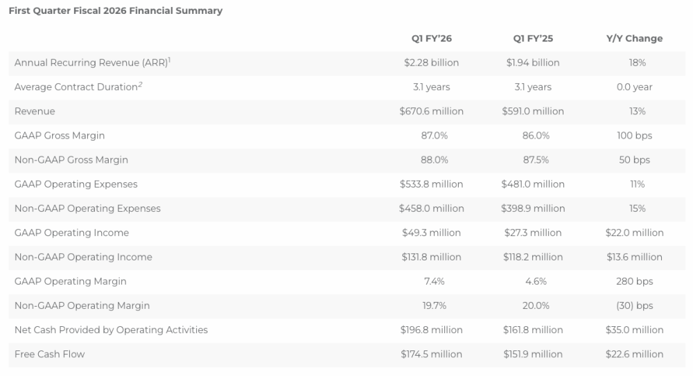Click the Q1 FY'26 column header
This screenshot has width=693, height=376.
(x=431, y=39)
